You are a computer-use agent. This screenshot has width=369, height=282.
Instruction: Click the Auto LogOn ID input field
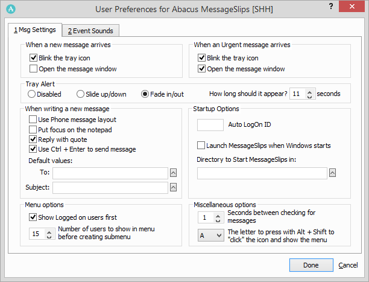[x=210, y=125]
